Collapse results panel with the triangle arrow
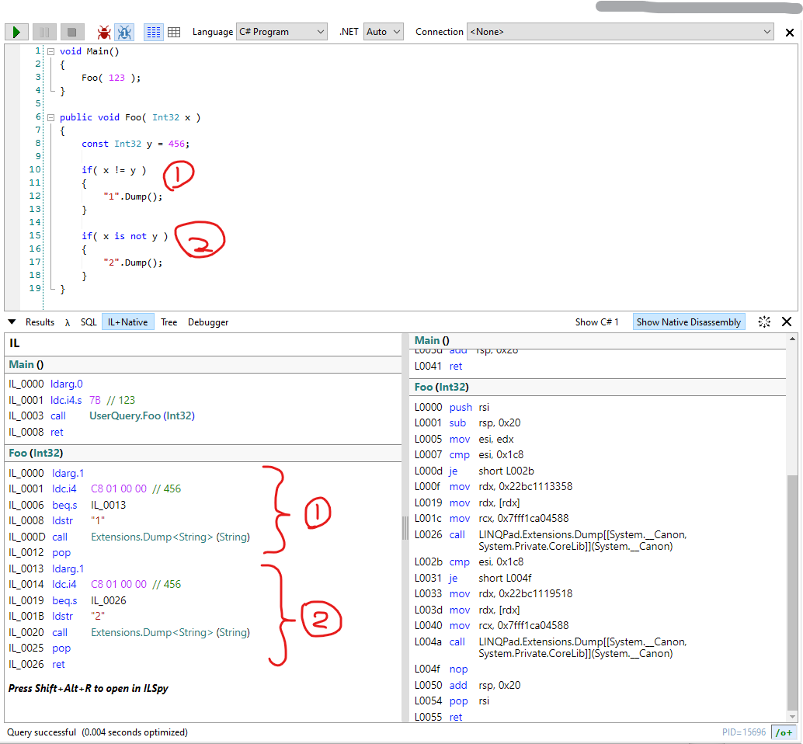The image size is (803, 744). tap(12, 322)
